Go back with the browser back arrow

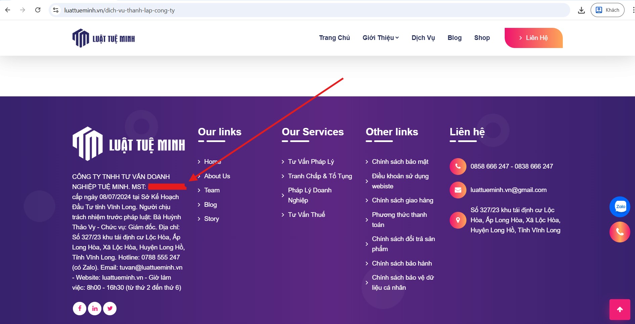pyautogui.click(x=8, y=10)
